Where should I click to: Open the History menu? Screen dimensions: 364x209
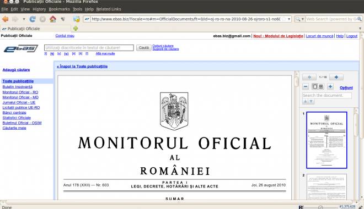click(x=39, y=9)
